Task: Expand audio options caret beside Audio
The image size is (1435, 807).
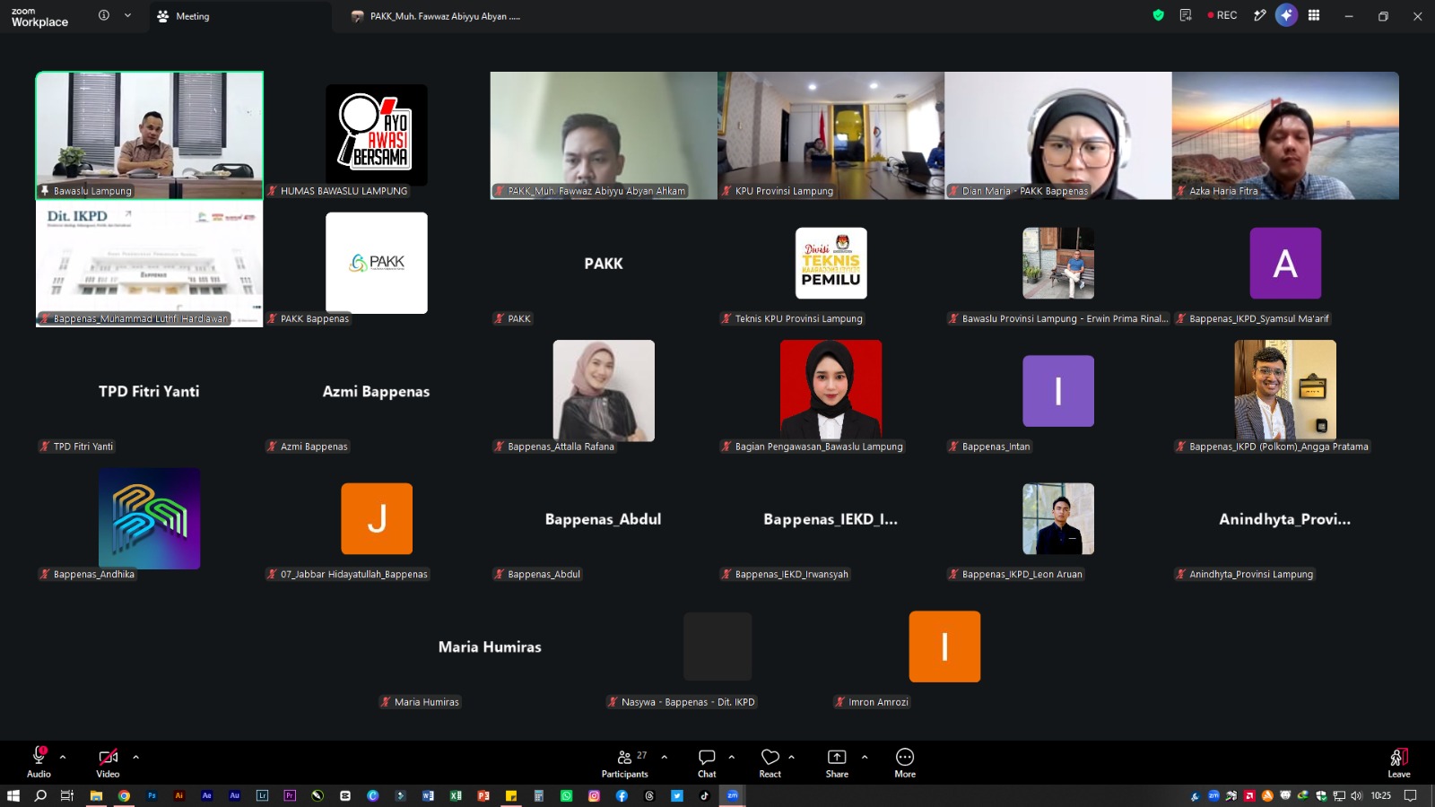Action: click(63, 757)
